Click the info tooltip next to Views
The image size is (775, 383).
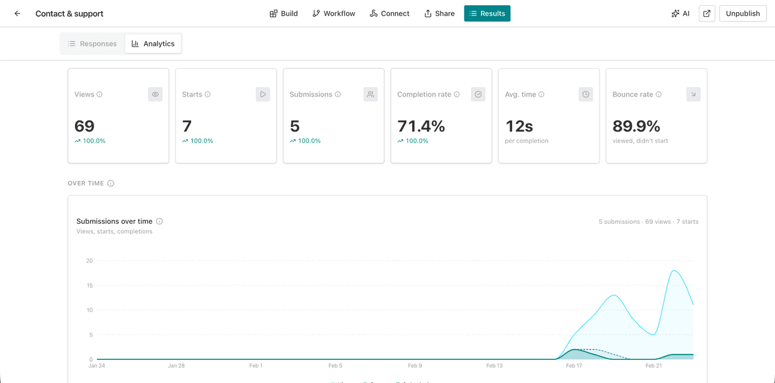pos(101,94)
